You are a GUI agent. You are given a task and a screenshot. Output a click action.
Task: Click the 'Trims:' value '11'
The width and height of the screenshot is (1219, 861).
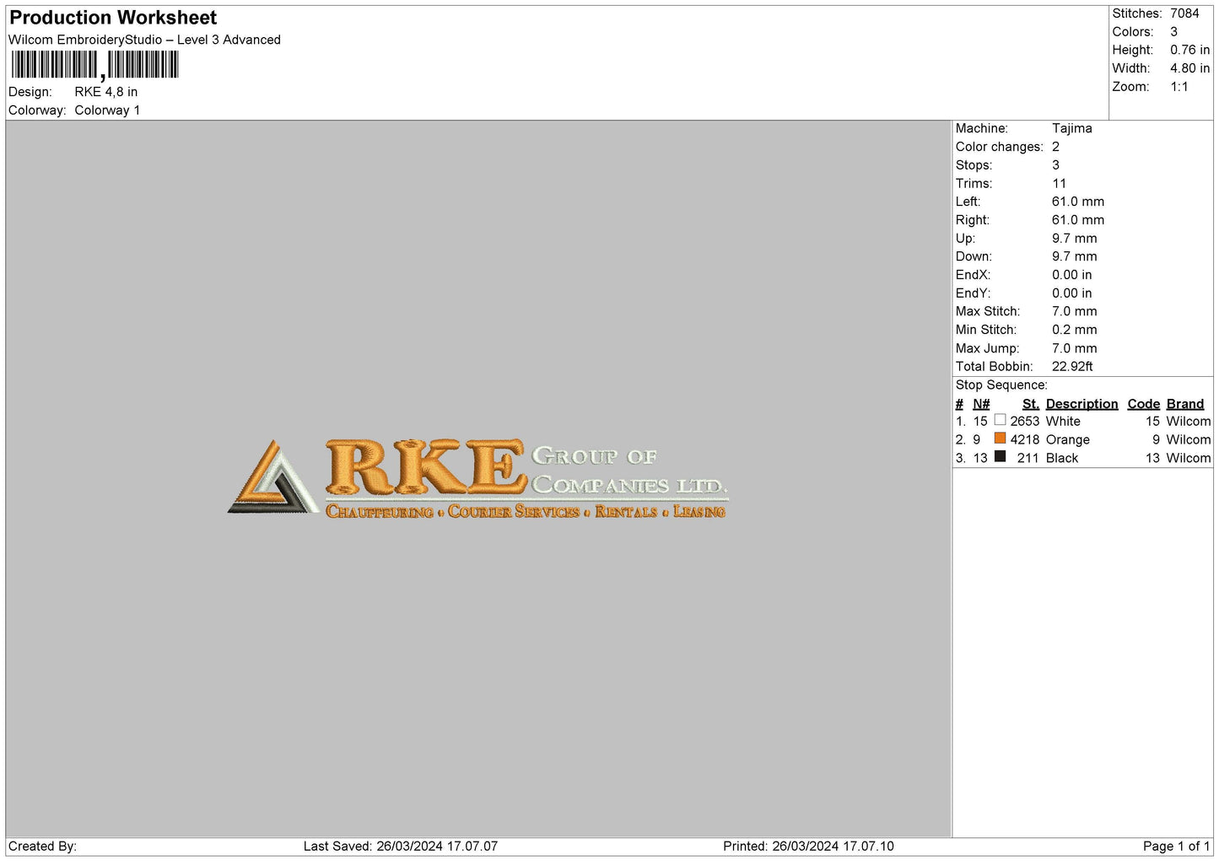(x=1060, y=184)
